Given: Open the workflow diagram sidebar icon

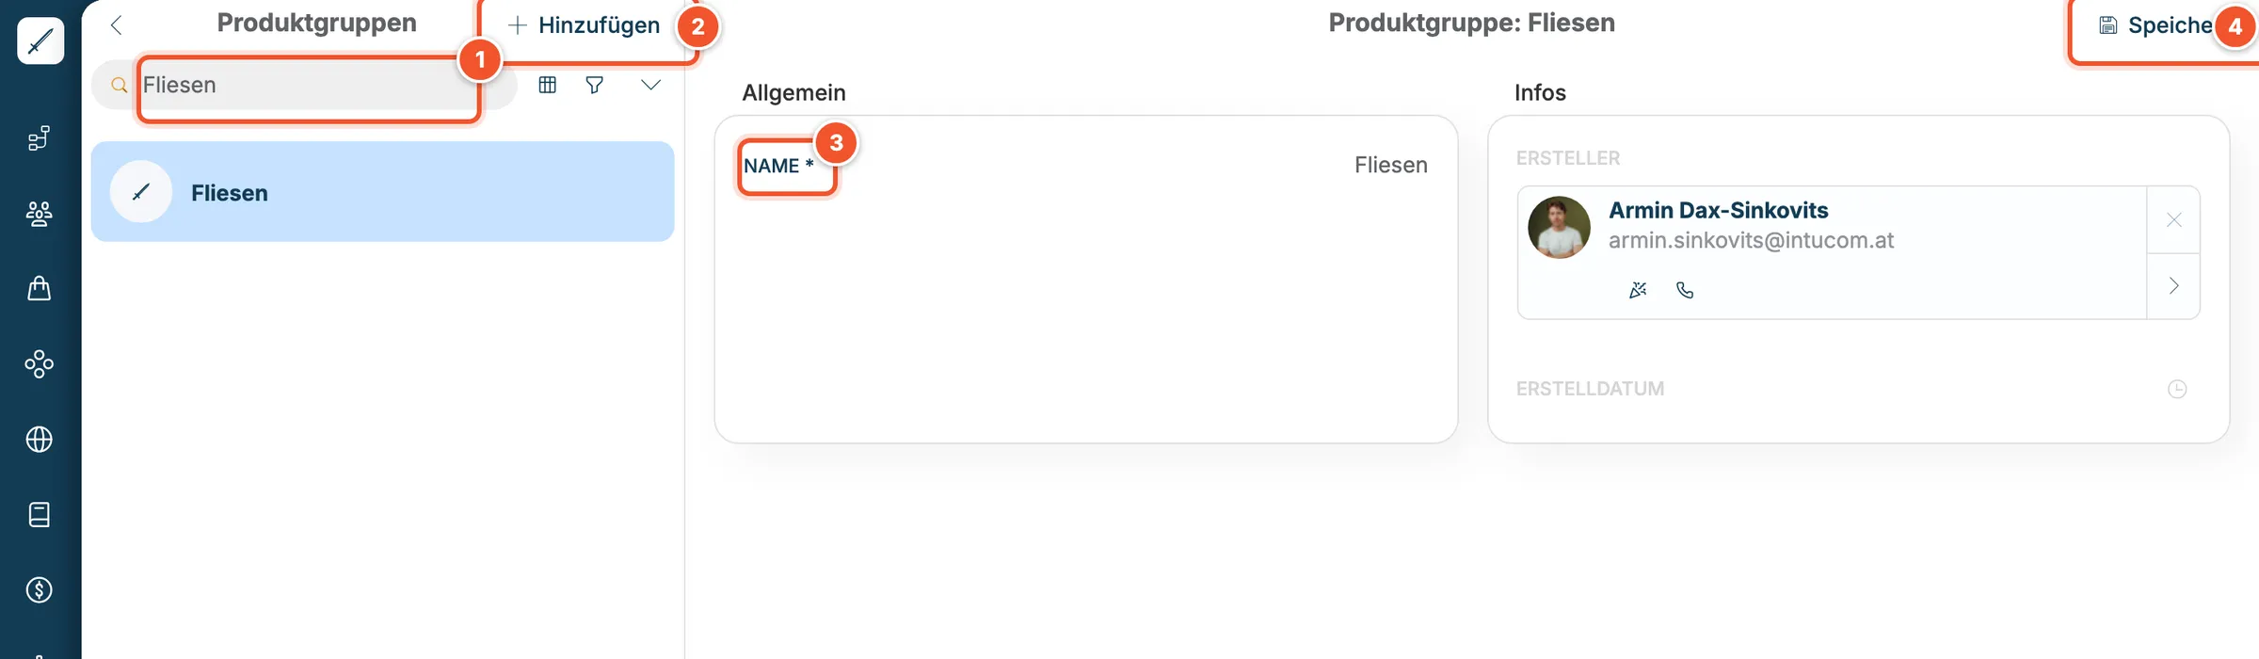Looking at the screenshot, I should tap(39, 138).
